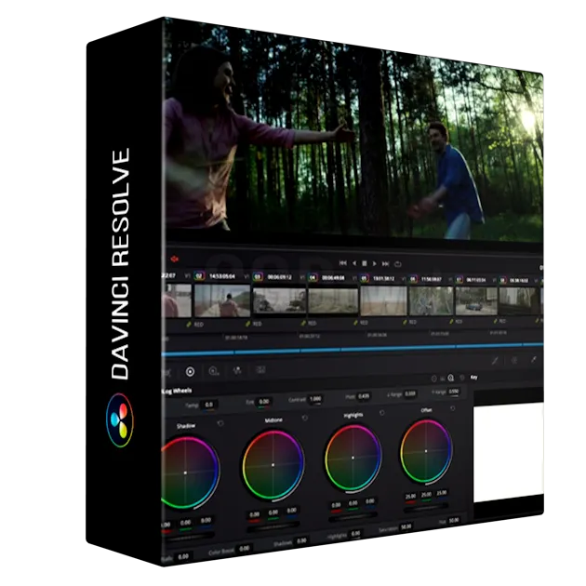Click the High Range value field 0.550
Screen dimensions: 586x586
[x=453, y=392]
